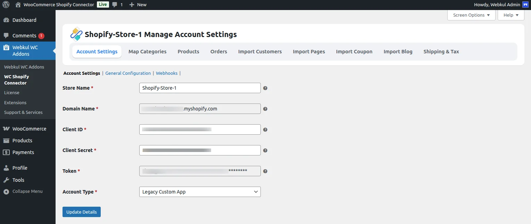Open the Webhooks sub-section link

point(166,73)
